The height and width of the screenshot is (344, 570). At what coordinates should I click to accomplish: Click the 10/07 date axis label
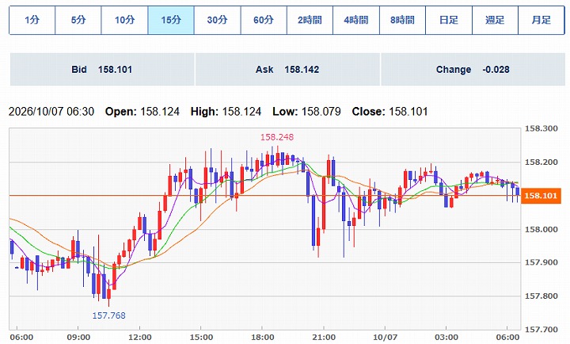(385, 338)
